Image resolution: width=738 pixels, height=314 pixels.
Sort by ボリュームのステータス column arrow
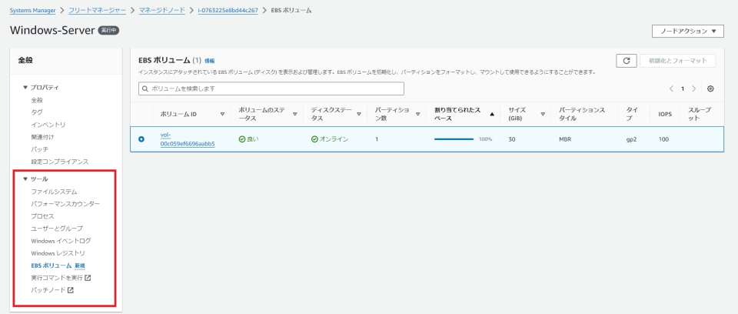(x=295, y=114)
